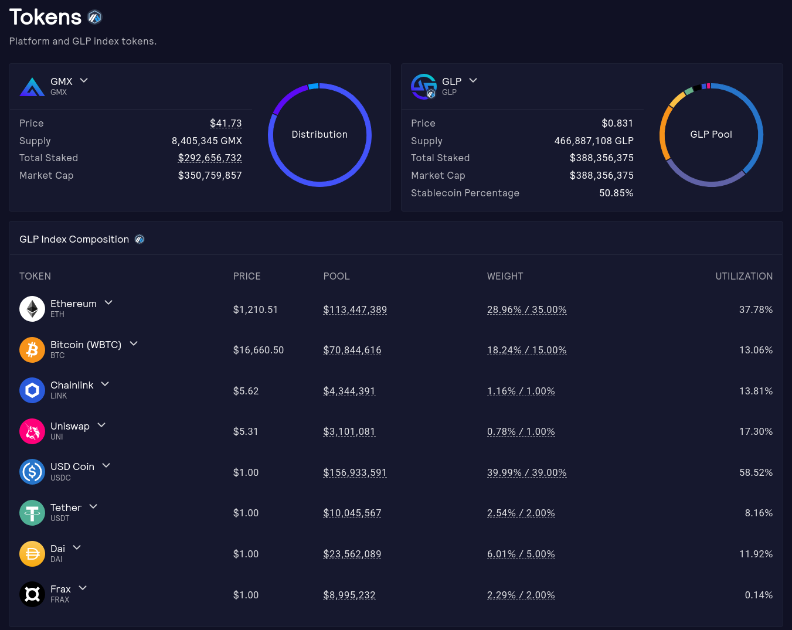The image size is (792, 630).
Task: Click Frax pool value $8,995,232
Action: pos(349,595)
